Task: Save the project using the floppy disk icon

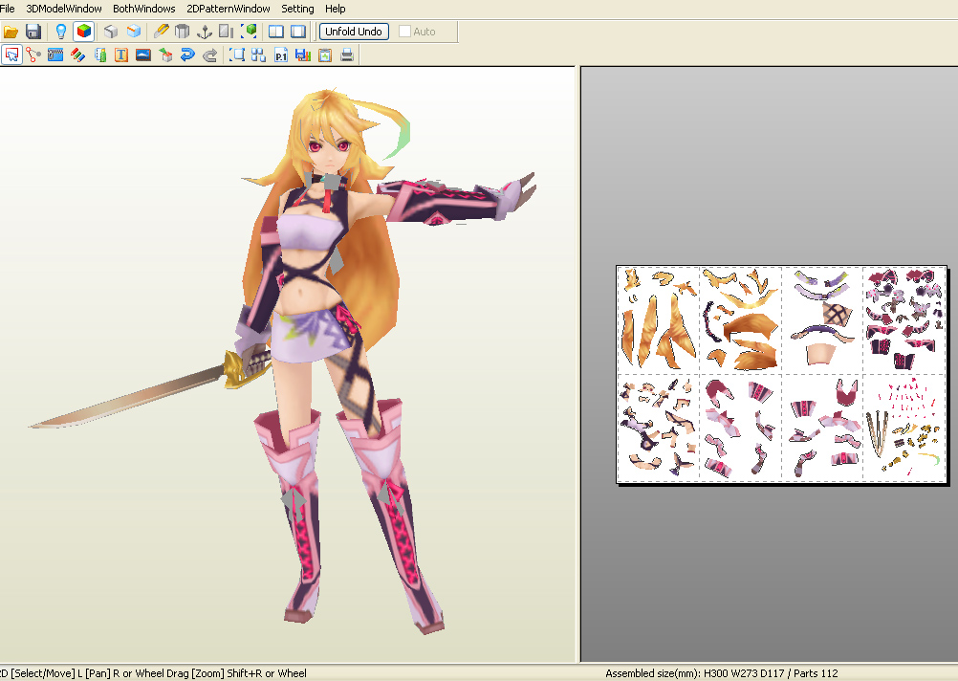Action: click(x=33, y=32)
